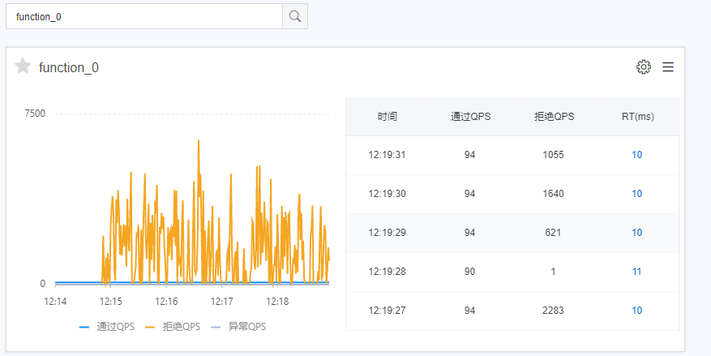Click the function_0 card title
711x356 pixels.
(x=69, y=67)
